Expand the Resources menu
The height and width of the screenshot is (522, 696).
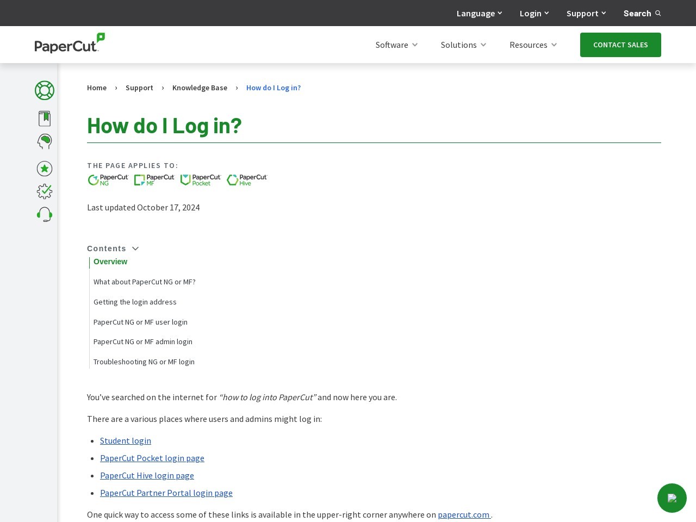pos(533,45)
